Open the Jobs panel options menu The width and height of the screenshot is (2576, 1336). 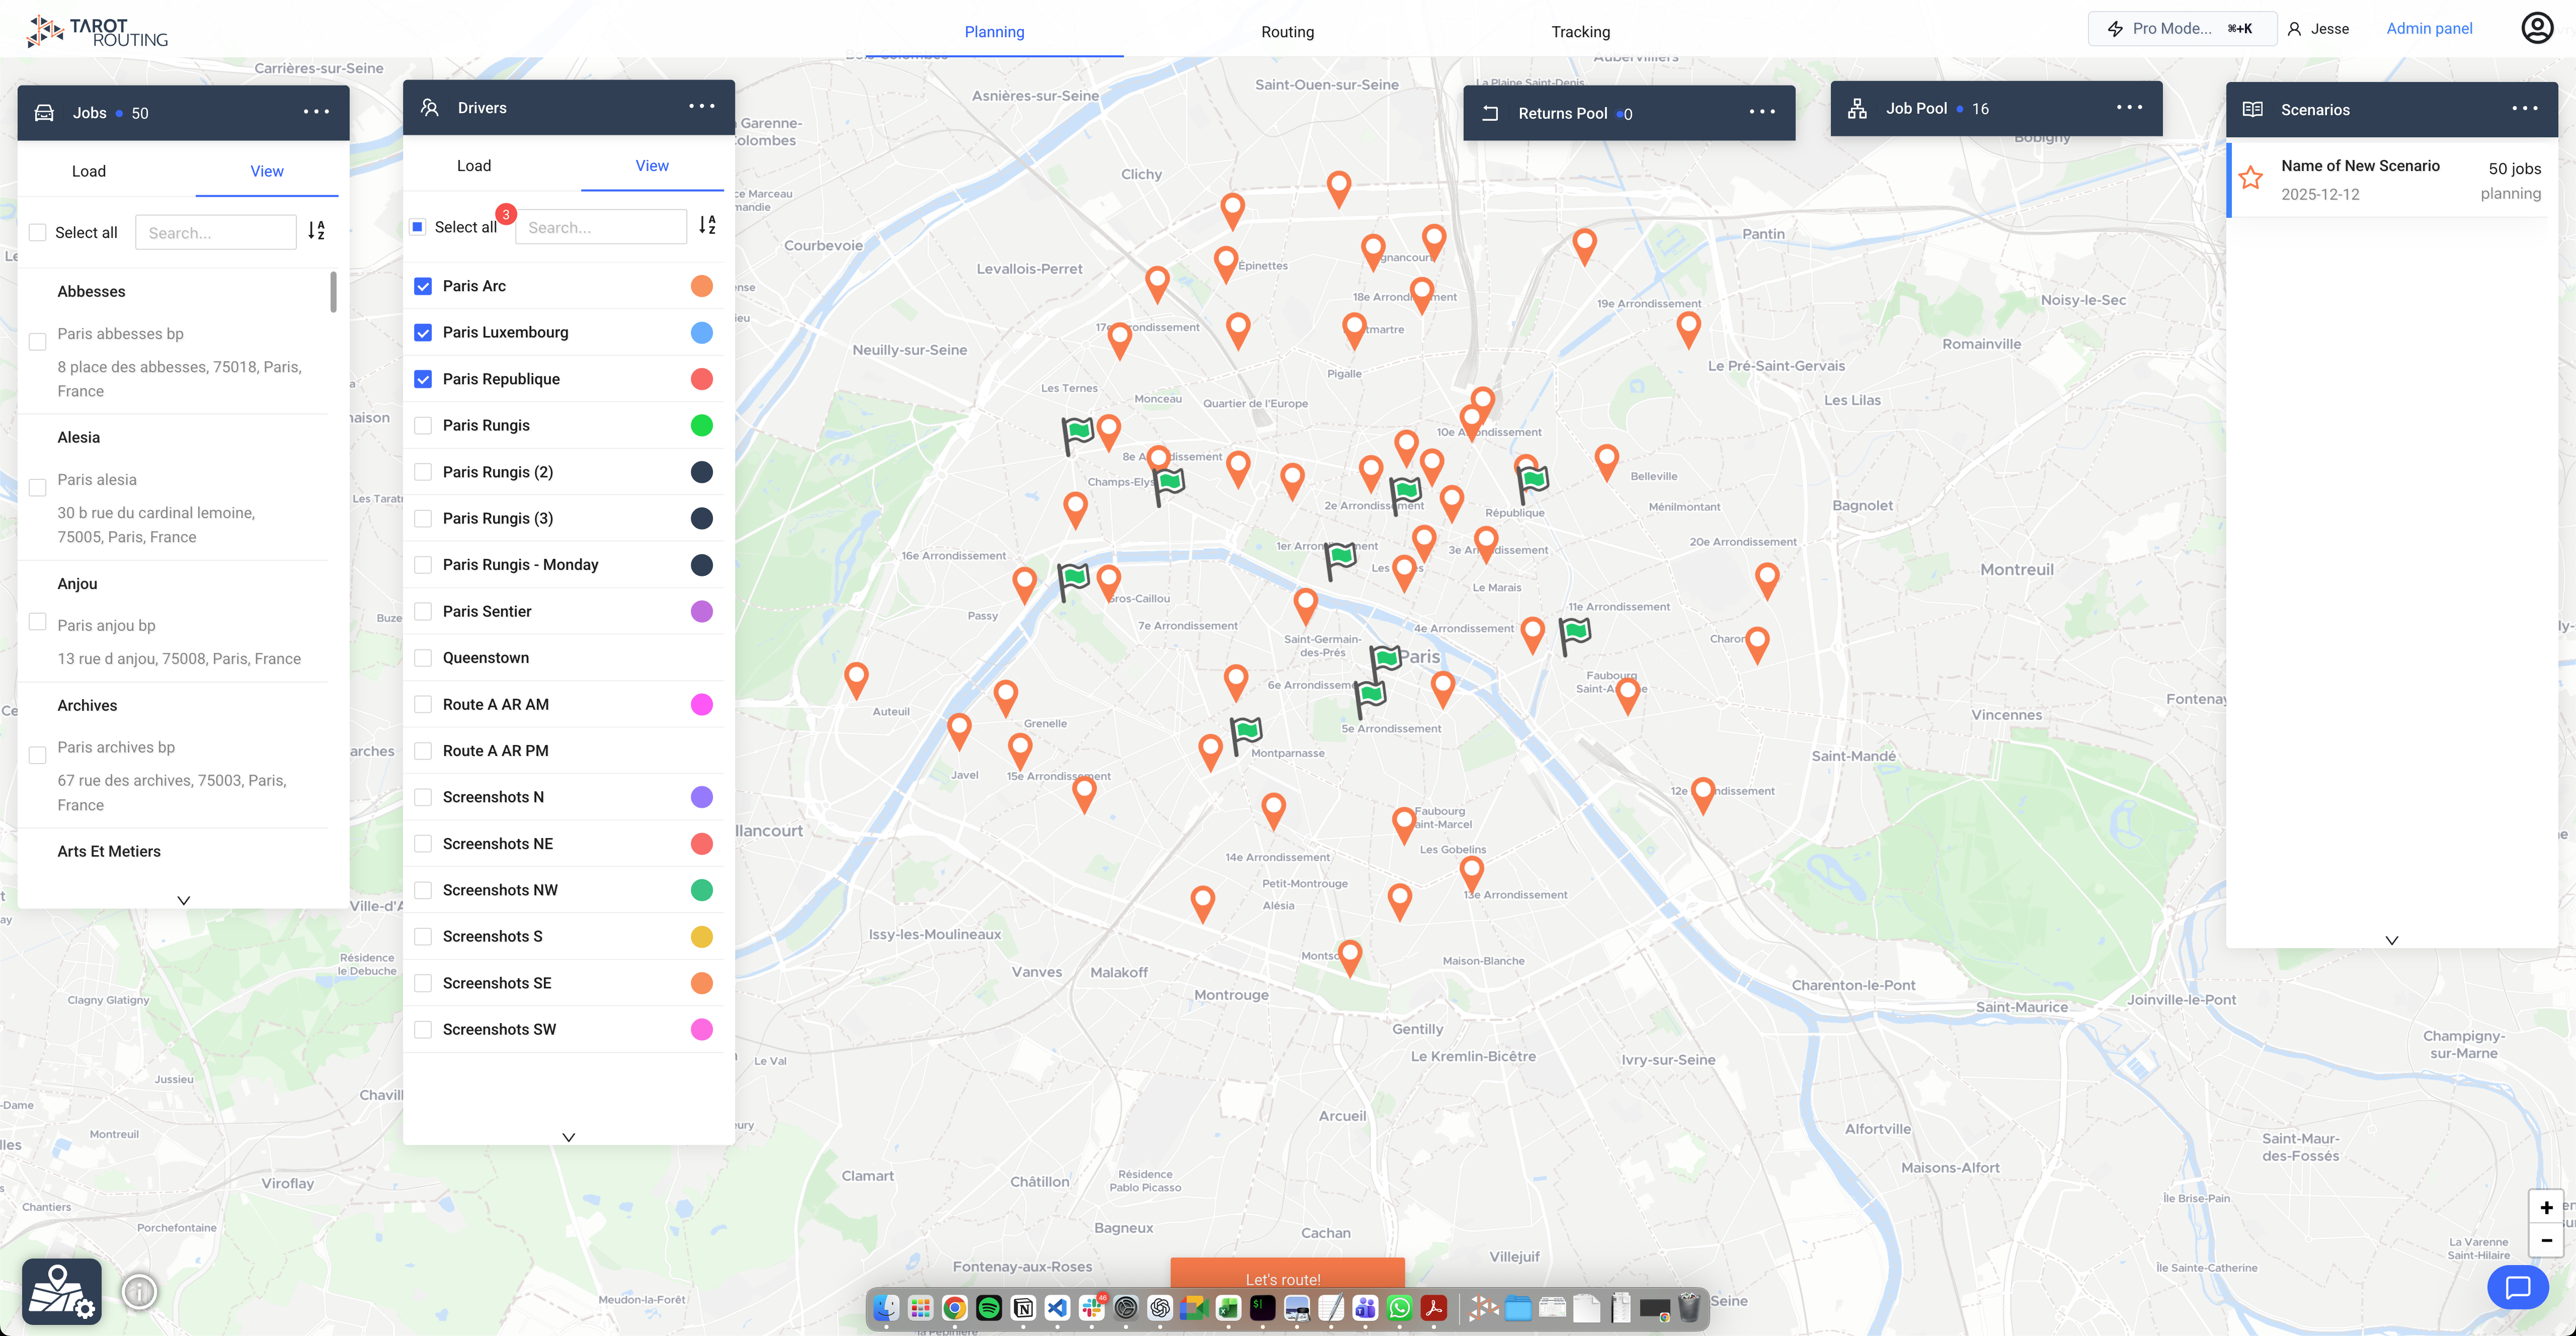point(316,112)
